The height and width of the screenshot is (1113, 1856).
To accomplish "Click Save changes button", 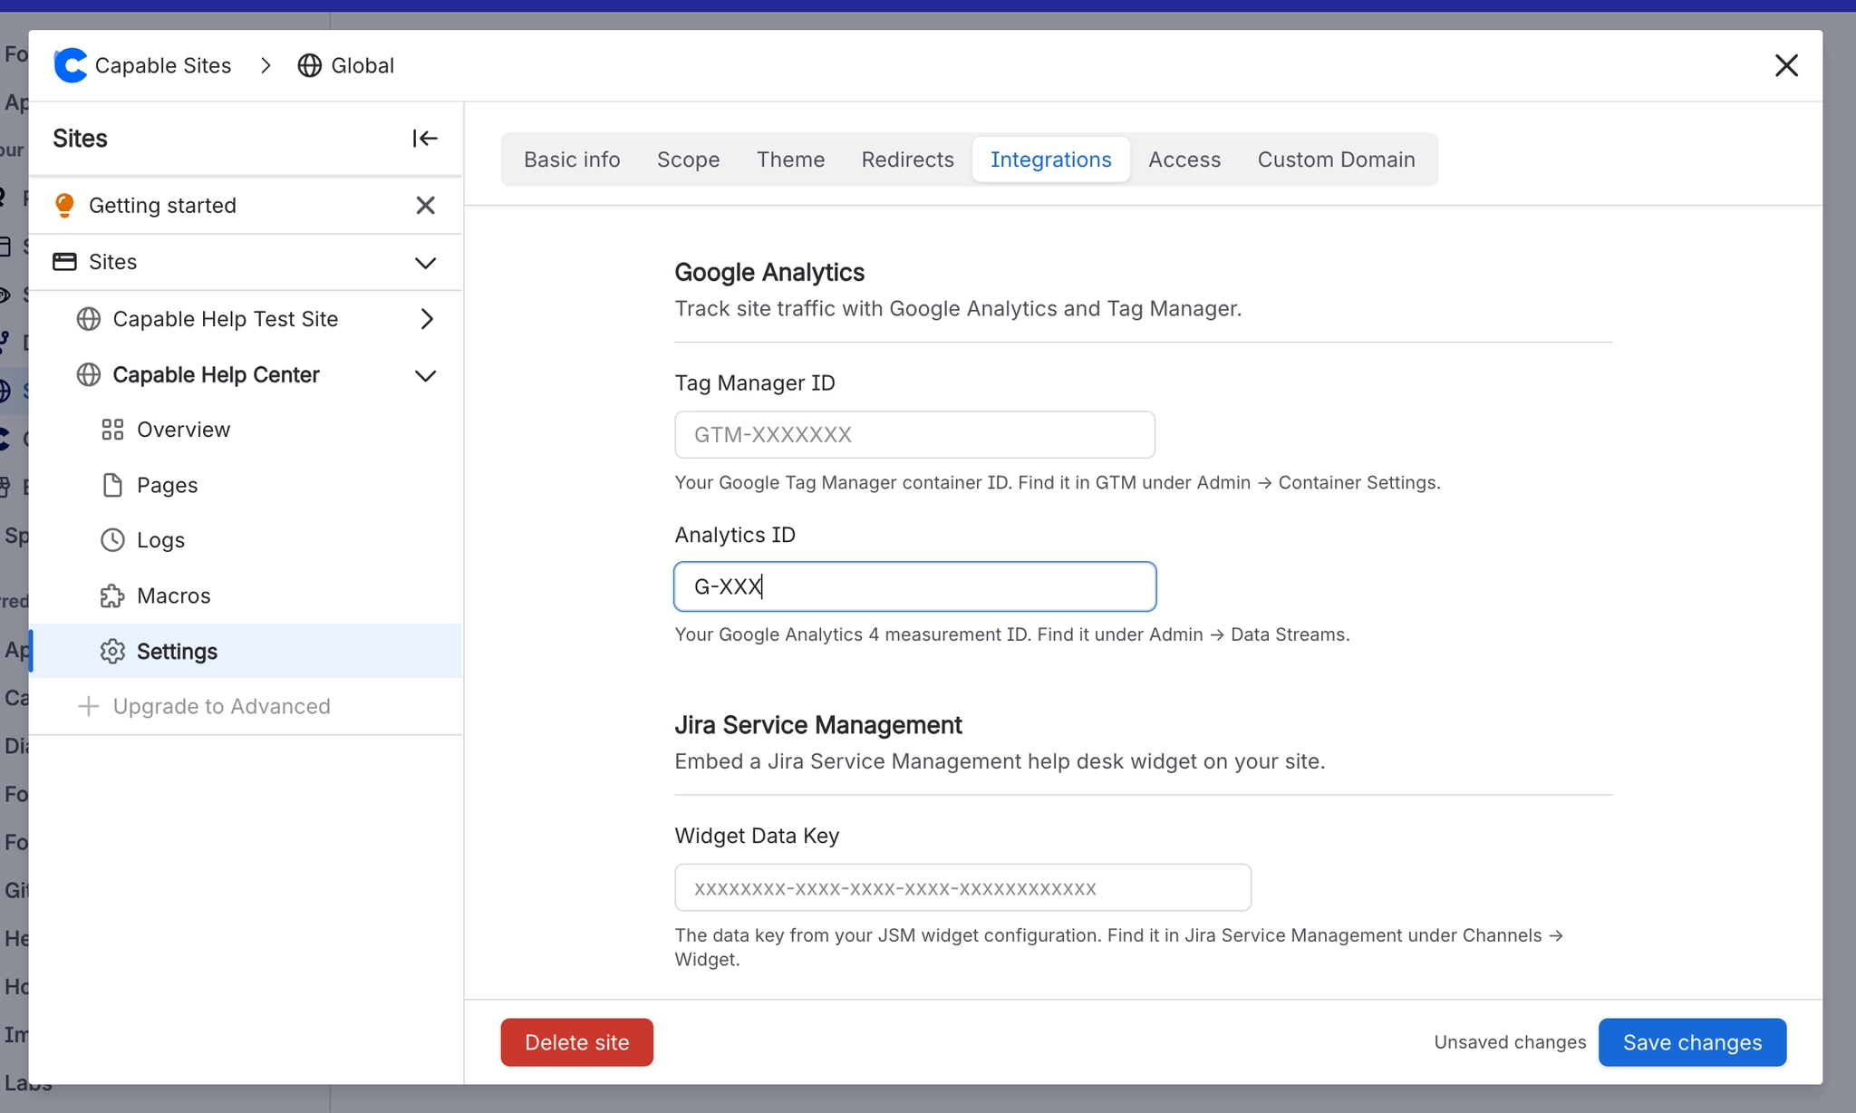I will (1693, 1042).
